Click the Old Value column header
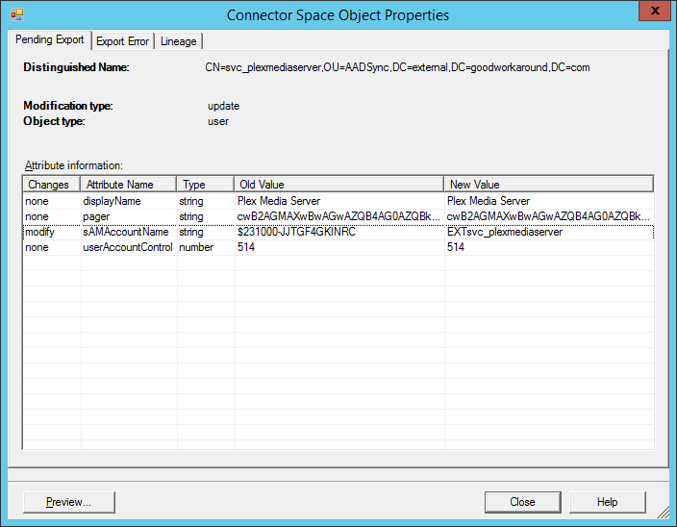The width and height of the screenshot is (677, 527). coord(338,184)
